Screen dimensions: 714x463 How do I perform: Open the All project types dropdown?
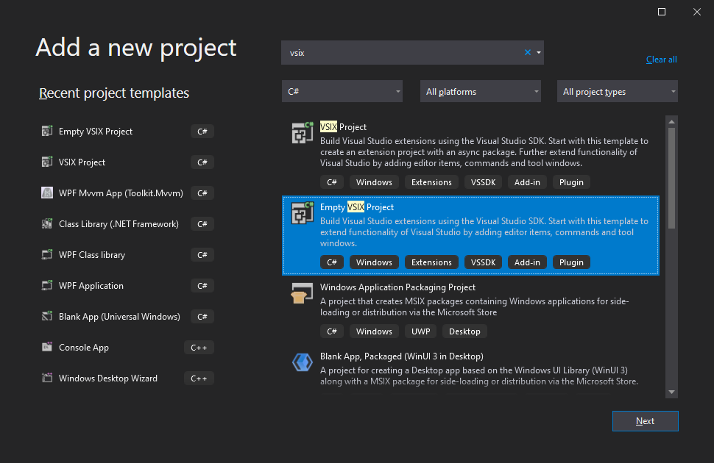pyautogui.click(x=618, y=91)
